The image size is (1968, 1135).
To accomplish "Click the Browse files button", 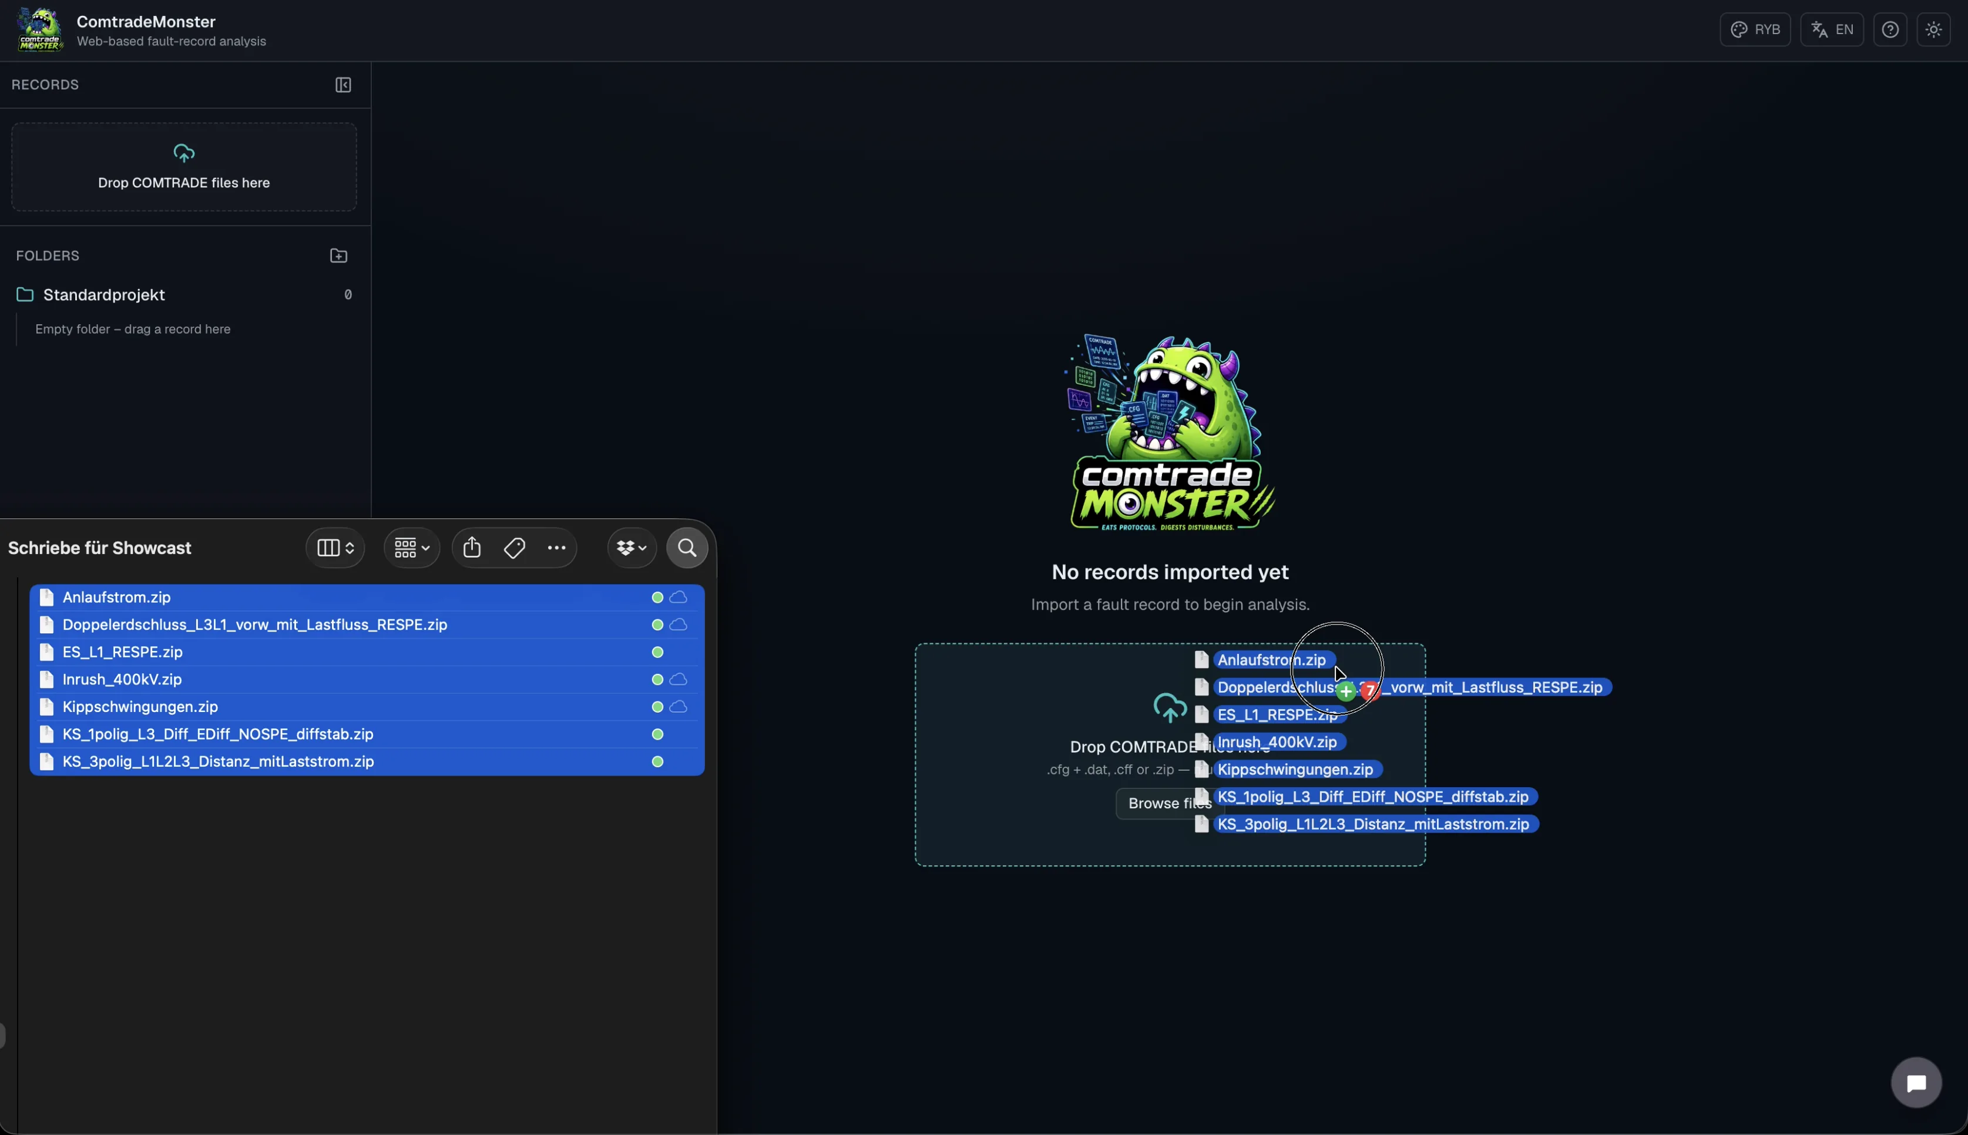I will click(x=1169, y=803).
